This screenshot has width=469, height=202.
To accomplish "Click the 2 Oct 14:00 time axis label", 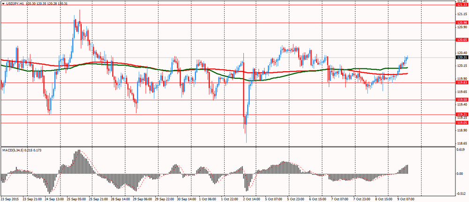I will [x=252, y=199].
